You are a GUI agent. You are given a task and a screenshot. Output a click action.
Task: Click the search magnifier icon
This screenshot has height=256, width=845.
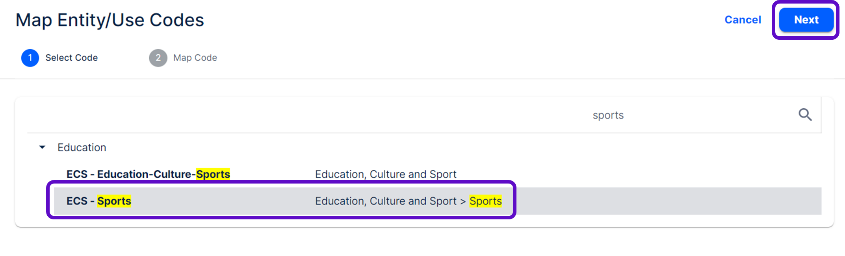pyautogui.click(x=805, y=115)
